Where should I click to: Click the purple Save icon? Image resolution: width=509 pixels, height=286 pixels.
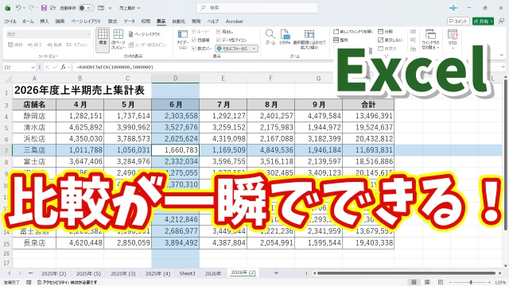tap(44, 8)
